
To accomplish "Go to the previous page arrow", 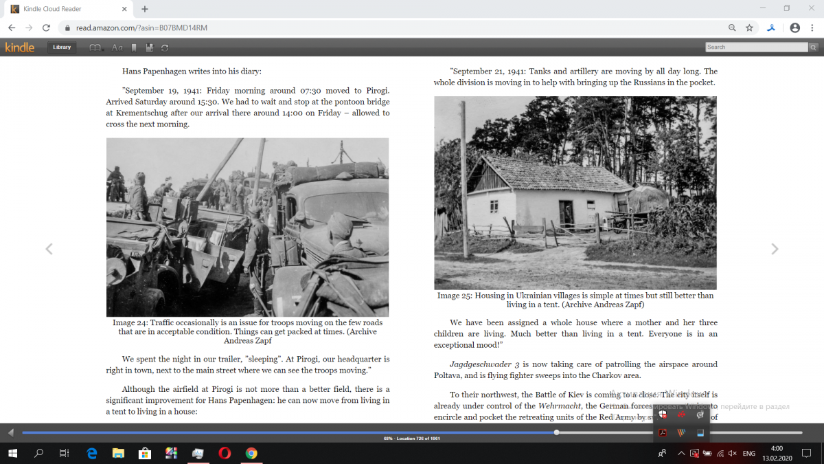I will 49,249.
